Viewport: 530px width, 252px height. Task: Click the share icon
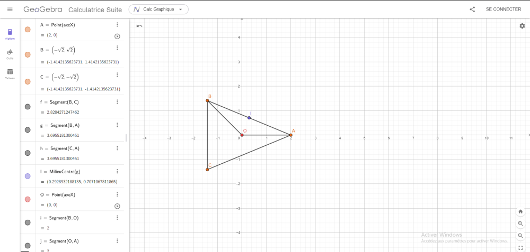click(472, 10)
